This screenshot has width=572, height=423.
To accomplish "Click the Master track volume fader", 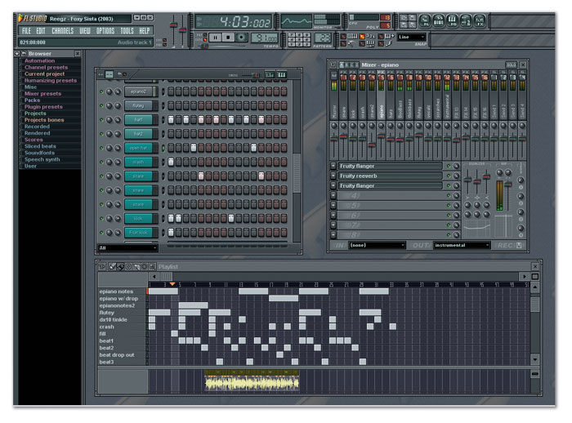I will (333, 139).
